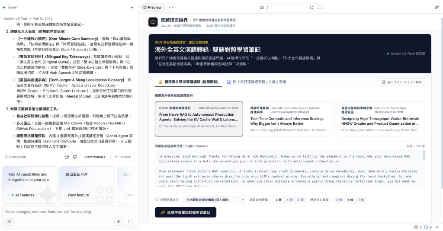Switch to the code view icon
The width and height of the screenshot is (443, 231).
click(x=171, y=7)
